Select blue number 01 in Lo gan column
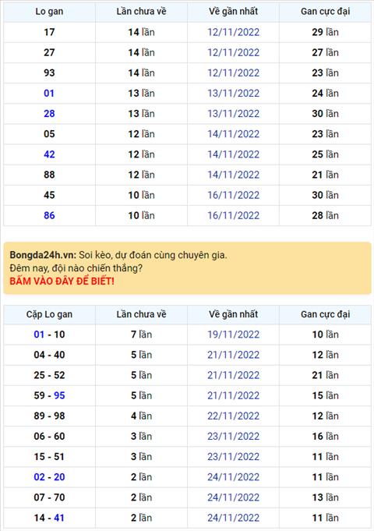 click(49, 93)
